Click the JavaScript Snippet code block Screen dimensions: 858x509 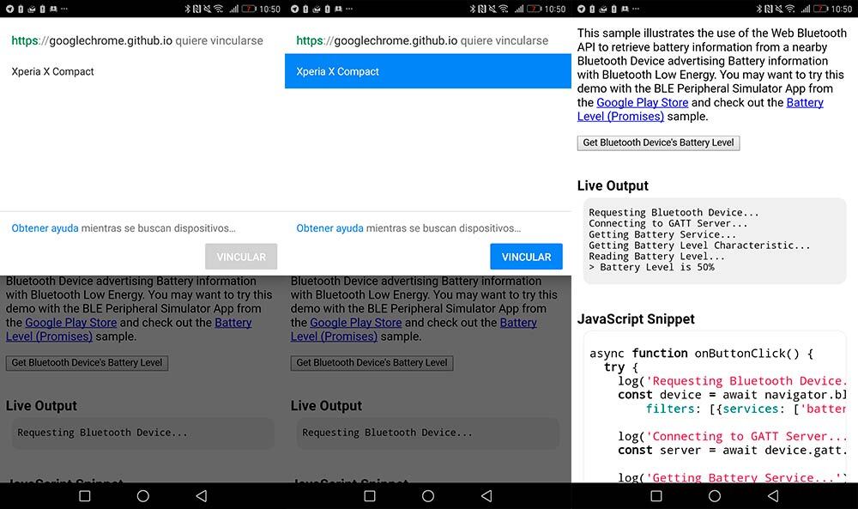[x=711, y=408]
